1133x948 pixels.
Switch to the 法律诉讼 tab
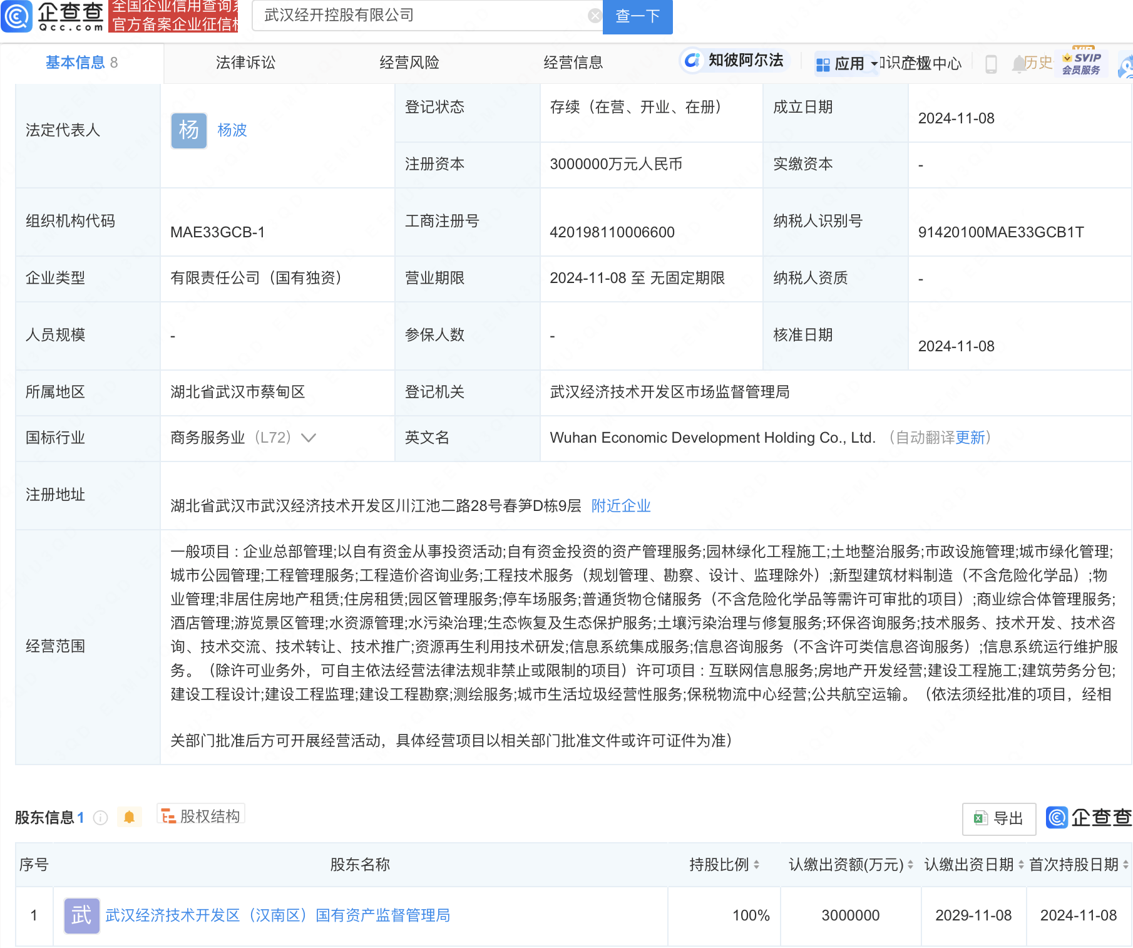[x=245, y=62]
